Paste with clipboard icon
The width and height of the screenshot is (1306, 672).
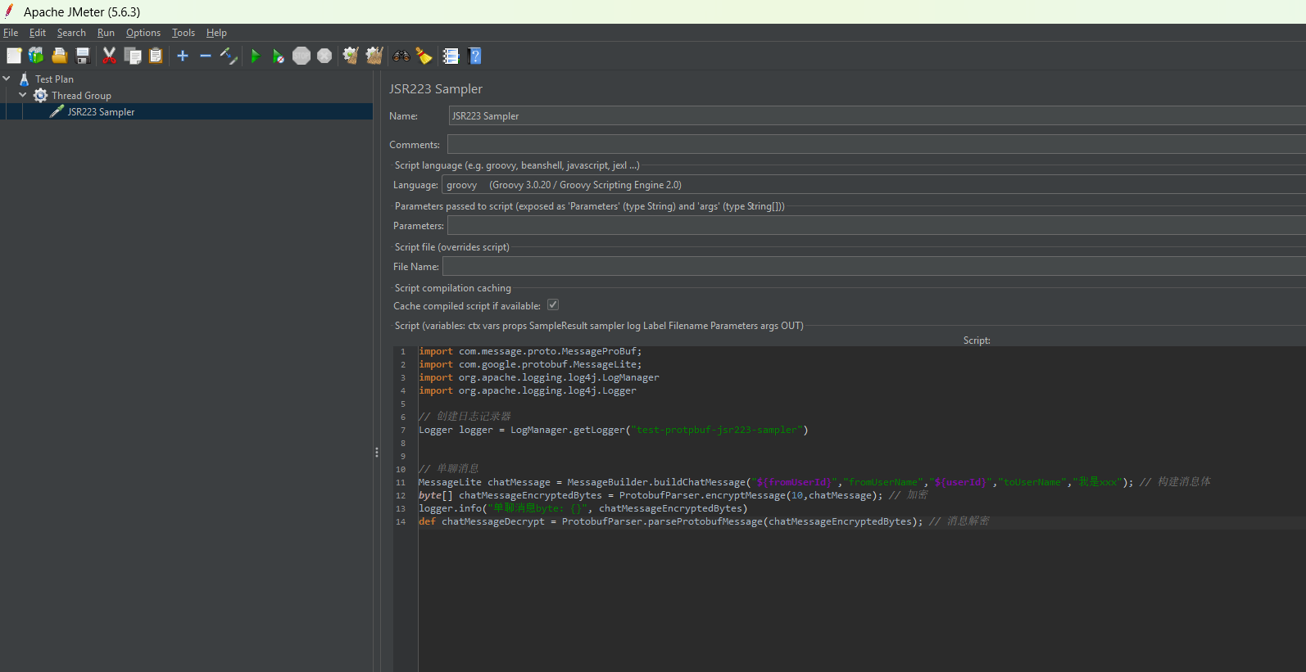pos(156,56)
